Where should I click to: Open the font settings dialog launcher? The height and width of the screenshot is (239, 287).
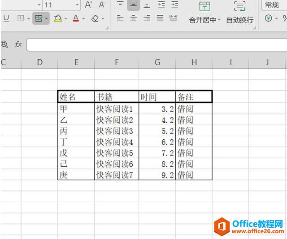tap(107, 28)
